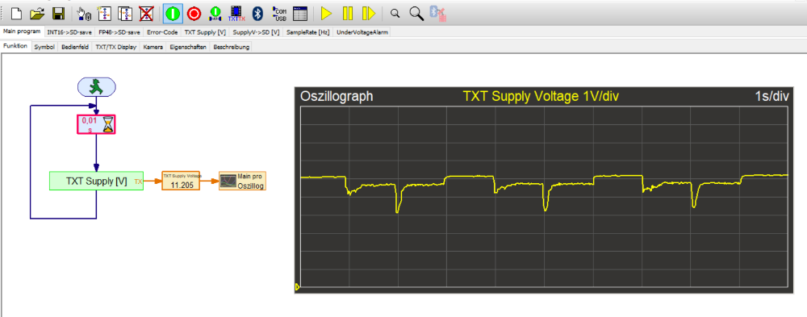The width and height of the screenshot is (807, 317).
Task: Continue program with yellow play arrow
Action: (x=326, y=14)
